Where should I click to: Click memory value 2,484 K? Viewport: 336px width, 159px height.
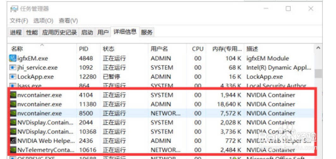tap(231, 150)
